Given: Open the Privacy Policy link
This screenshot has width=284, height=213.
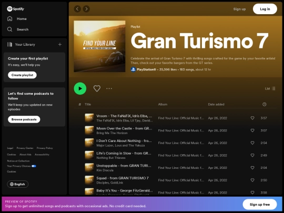Looking at the screenshot, I should point(45,148).
